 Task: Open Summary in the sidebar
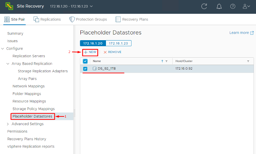[15, 33]
